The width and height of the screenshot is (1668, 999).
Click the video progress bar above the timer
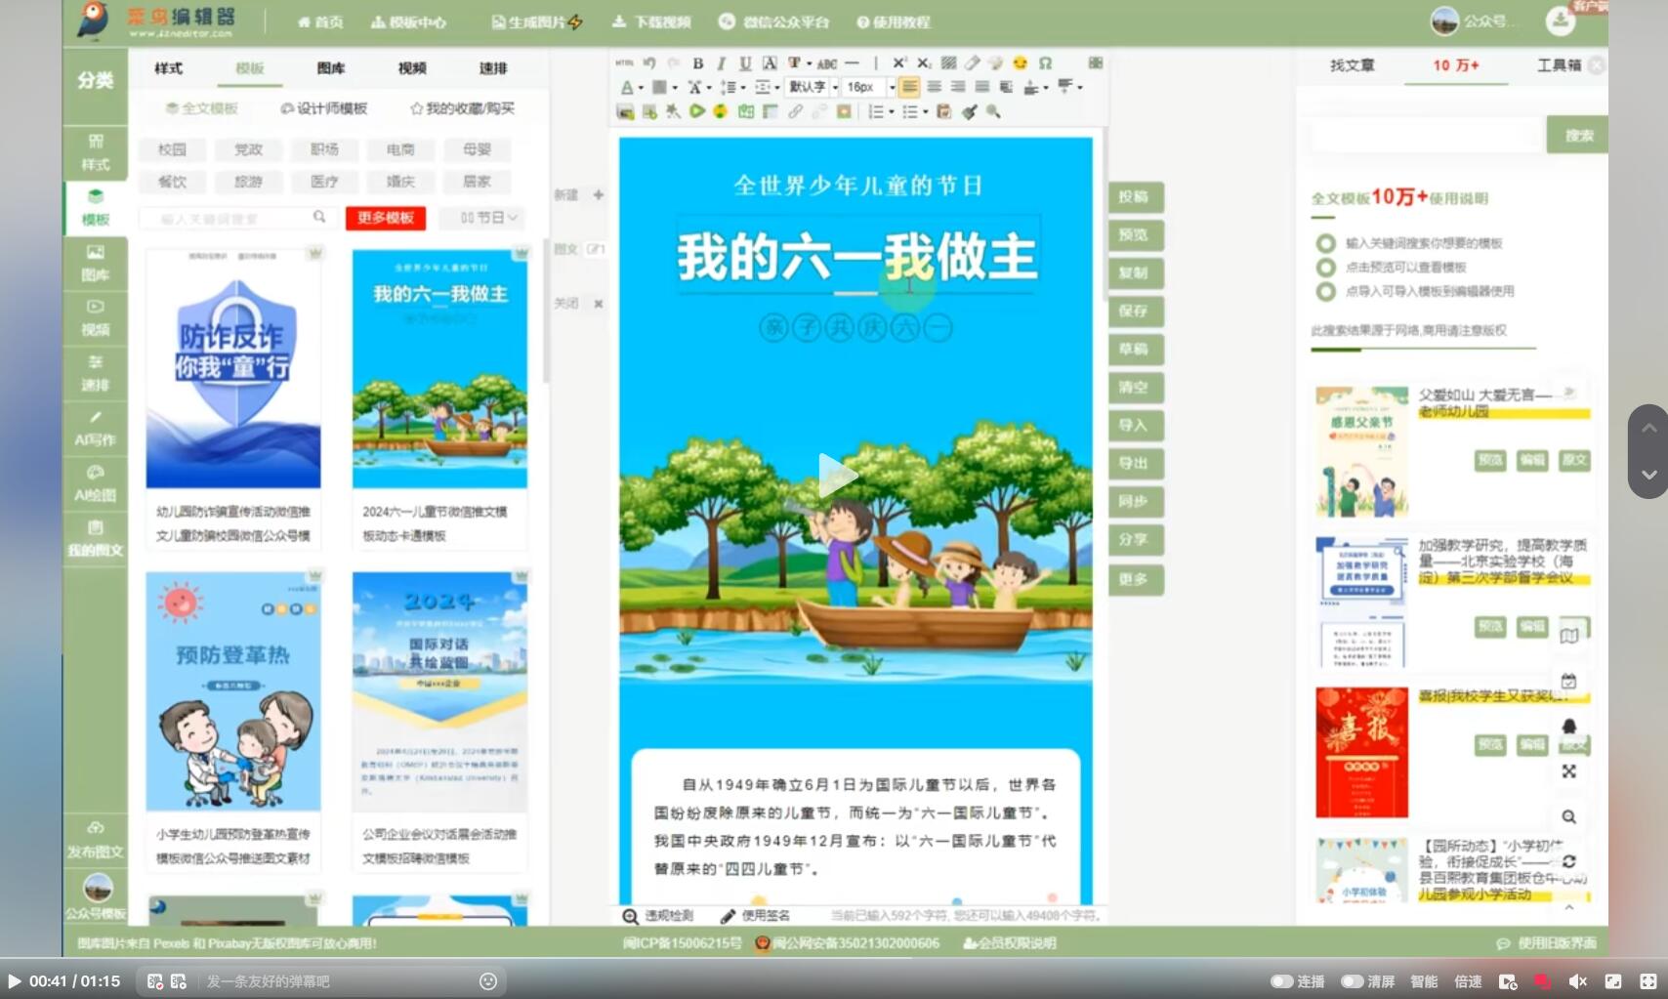(x=834, y=960)
